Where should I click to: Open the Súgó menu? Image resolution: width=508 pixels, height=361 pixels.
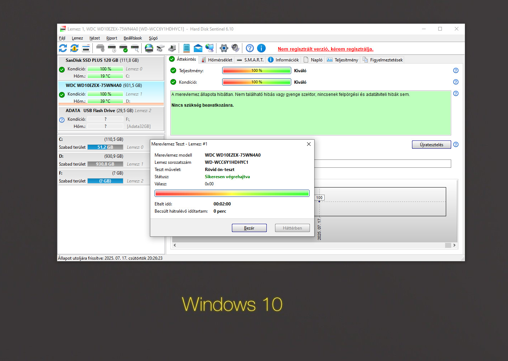pos(153,38)
